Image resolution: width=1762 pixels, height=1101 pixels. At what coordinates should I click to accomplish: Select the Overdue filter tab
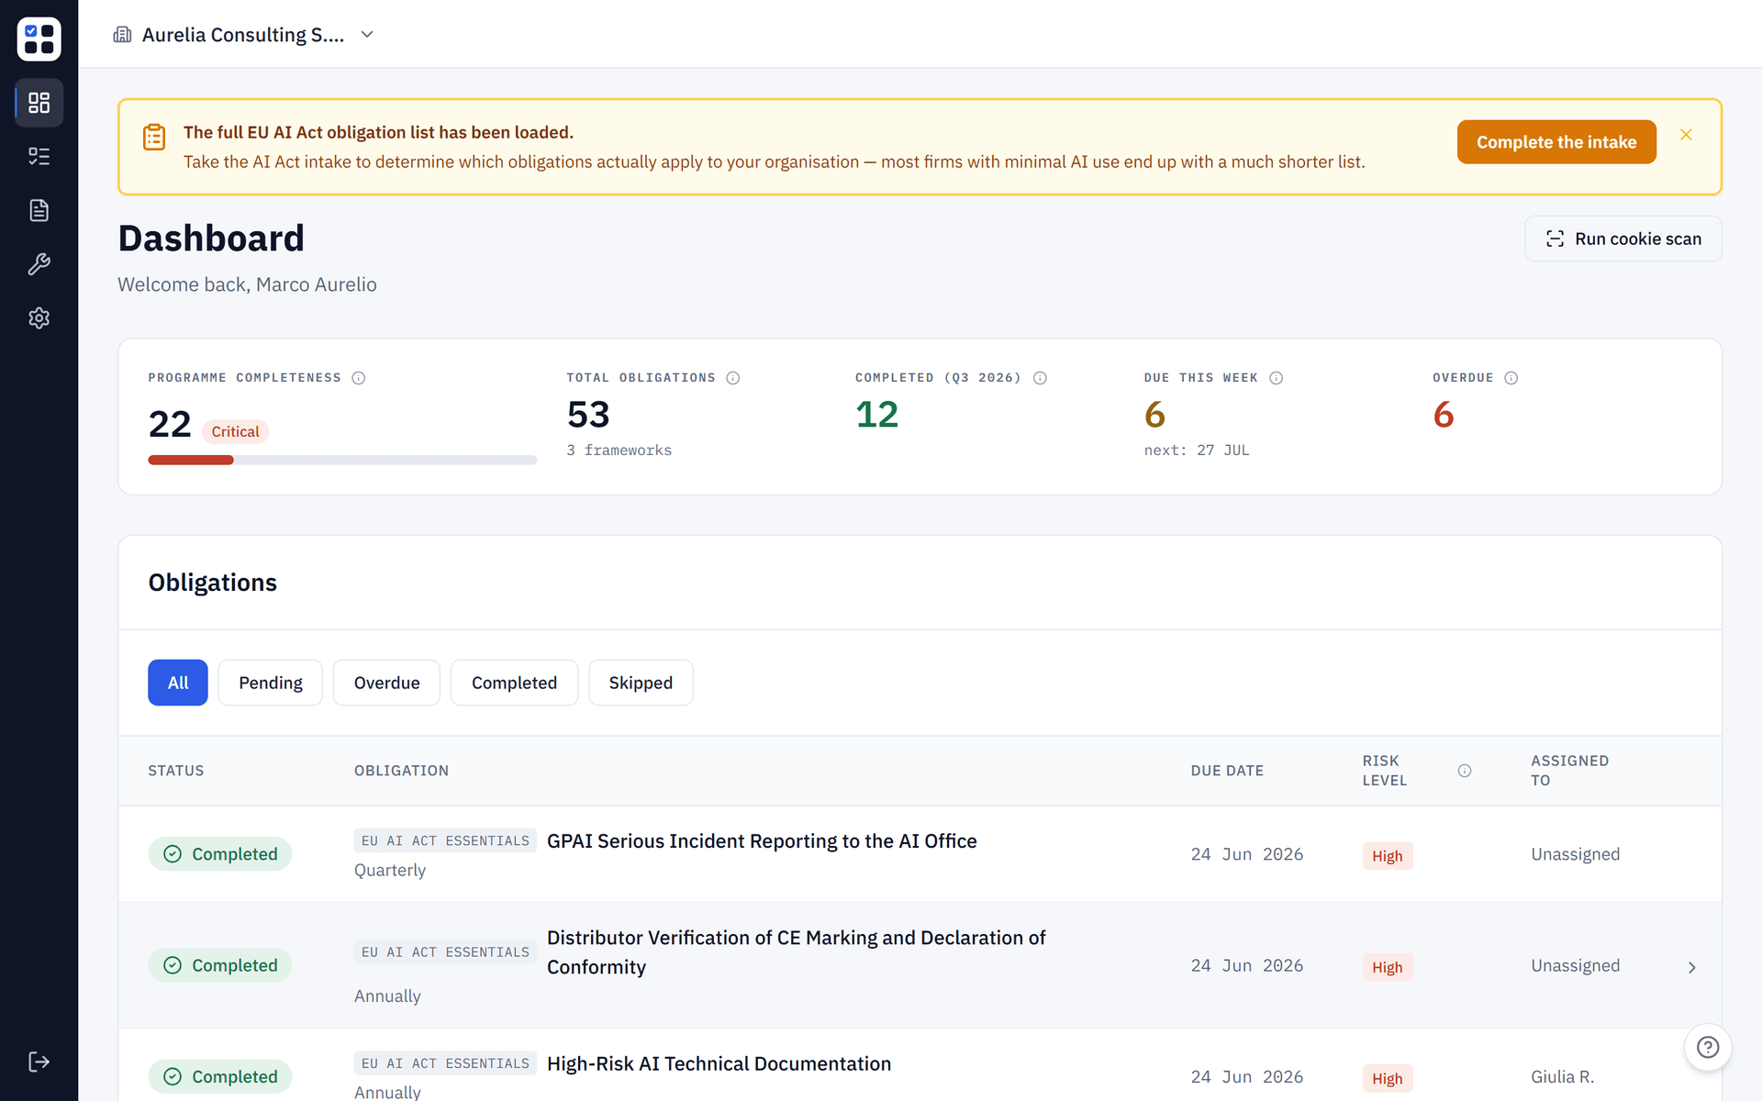[x=386, y=683]
